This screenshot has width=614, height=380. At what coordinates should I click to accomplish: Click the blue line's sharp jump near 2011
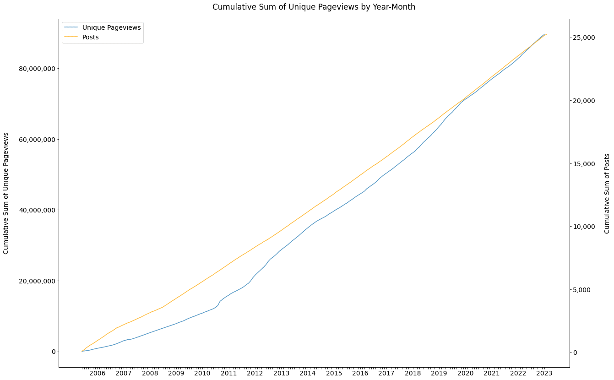pos(219,303)
